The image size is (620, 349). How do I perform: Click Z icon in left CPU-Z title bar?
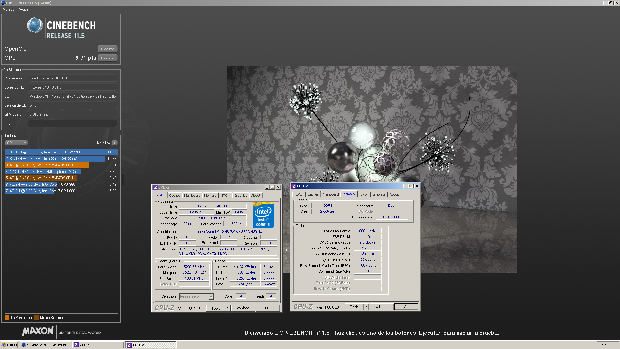point(155,187)
